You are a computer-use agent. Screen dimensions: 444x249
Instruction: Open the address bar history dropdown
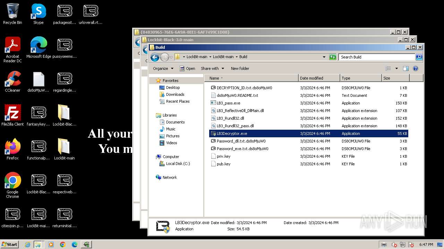[x=324, y=57]
